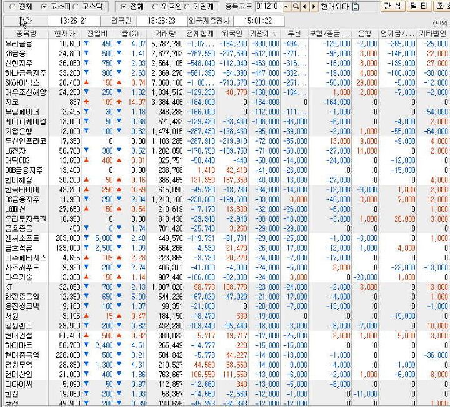Image resolution: width=450 pixels, height=407 pixels.
Task: Select the 현대해상 stock row
Action: [x=226, y=180]
